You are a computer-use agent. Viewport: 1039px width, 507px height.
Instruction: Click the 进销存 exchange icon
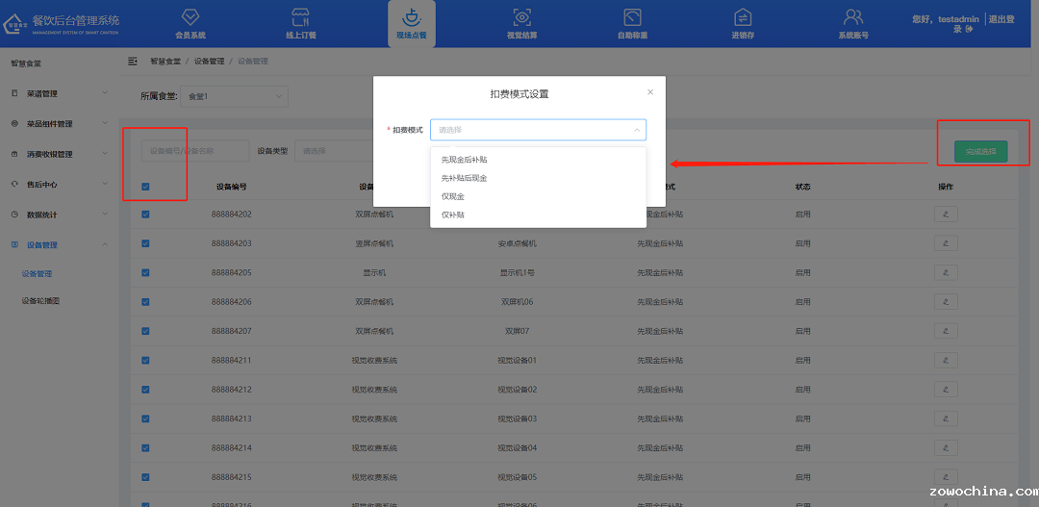point(742,17)
